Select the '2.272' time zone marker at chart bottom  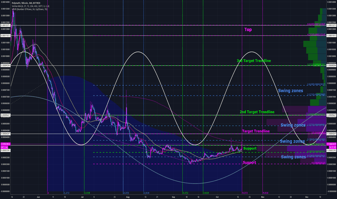(x=126, y=193)
